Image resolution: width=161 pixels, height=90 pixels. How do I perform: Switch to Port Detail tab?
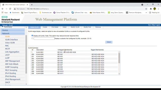pyautogui.click(x=55, y=27)
